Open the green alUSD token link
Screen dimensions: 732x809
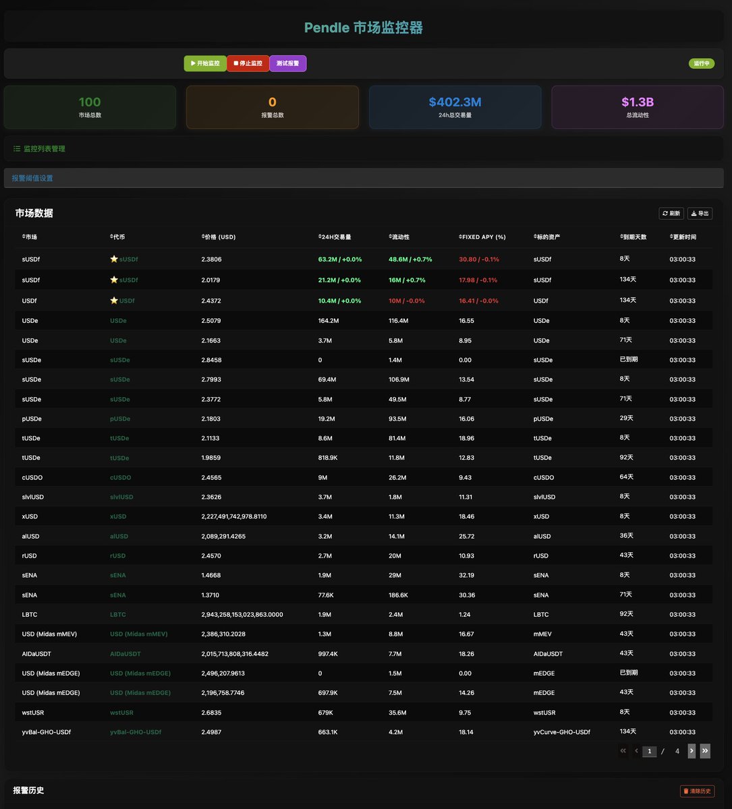[x=119, y=537]
